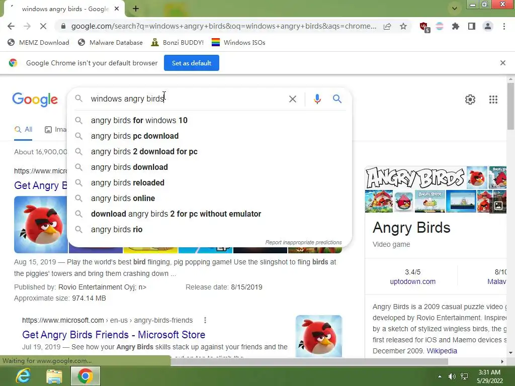Dismiss the default browser infobar
This screenshot has width=515, height=386.
point(502,63)
